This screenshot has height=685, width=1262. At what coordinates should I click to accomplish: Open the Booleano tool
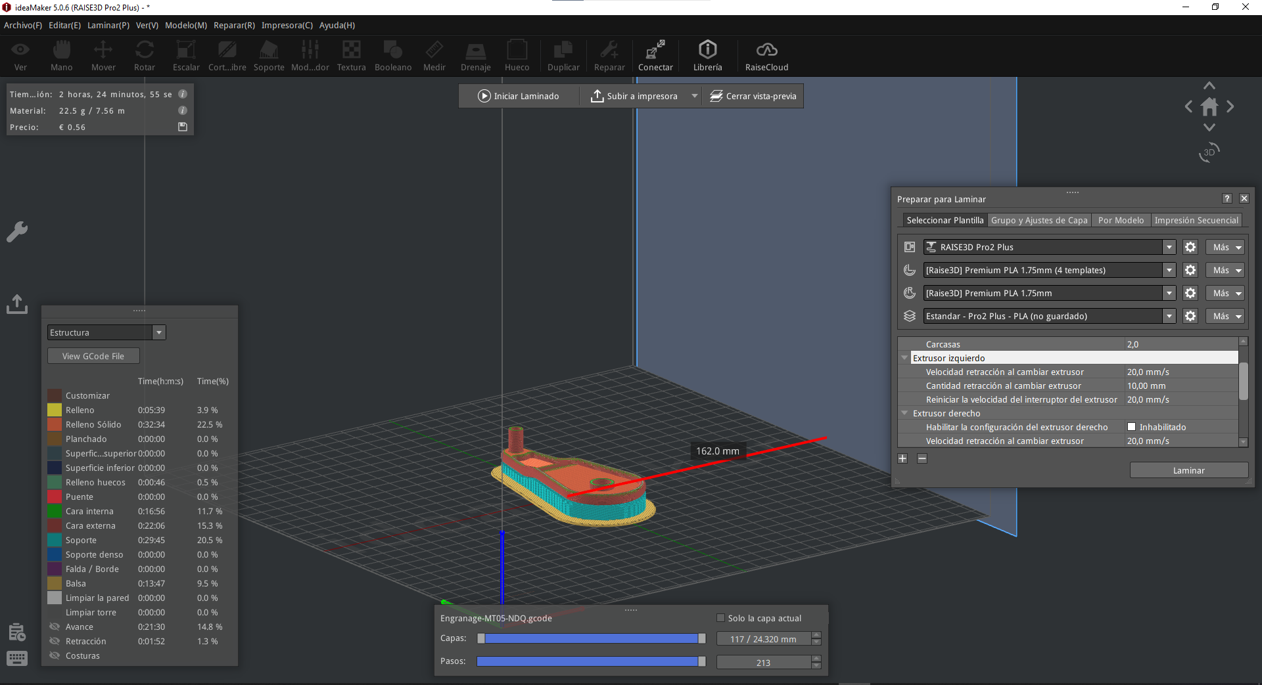click(x=393, y=56)
